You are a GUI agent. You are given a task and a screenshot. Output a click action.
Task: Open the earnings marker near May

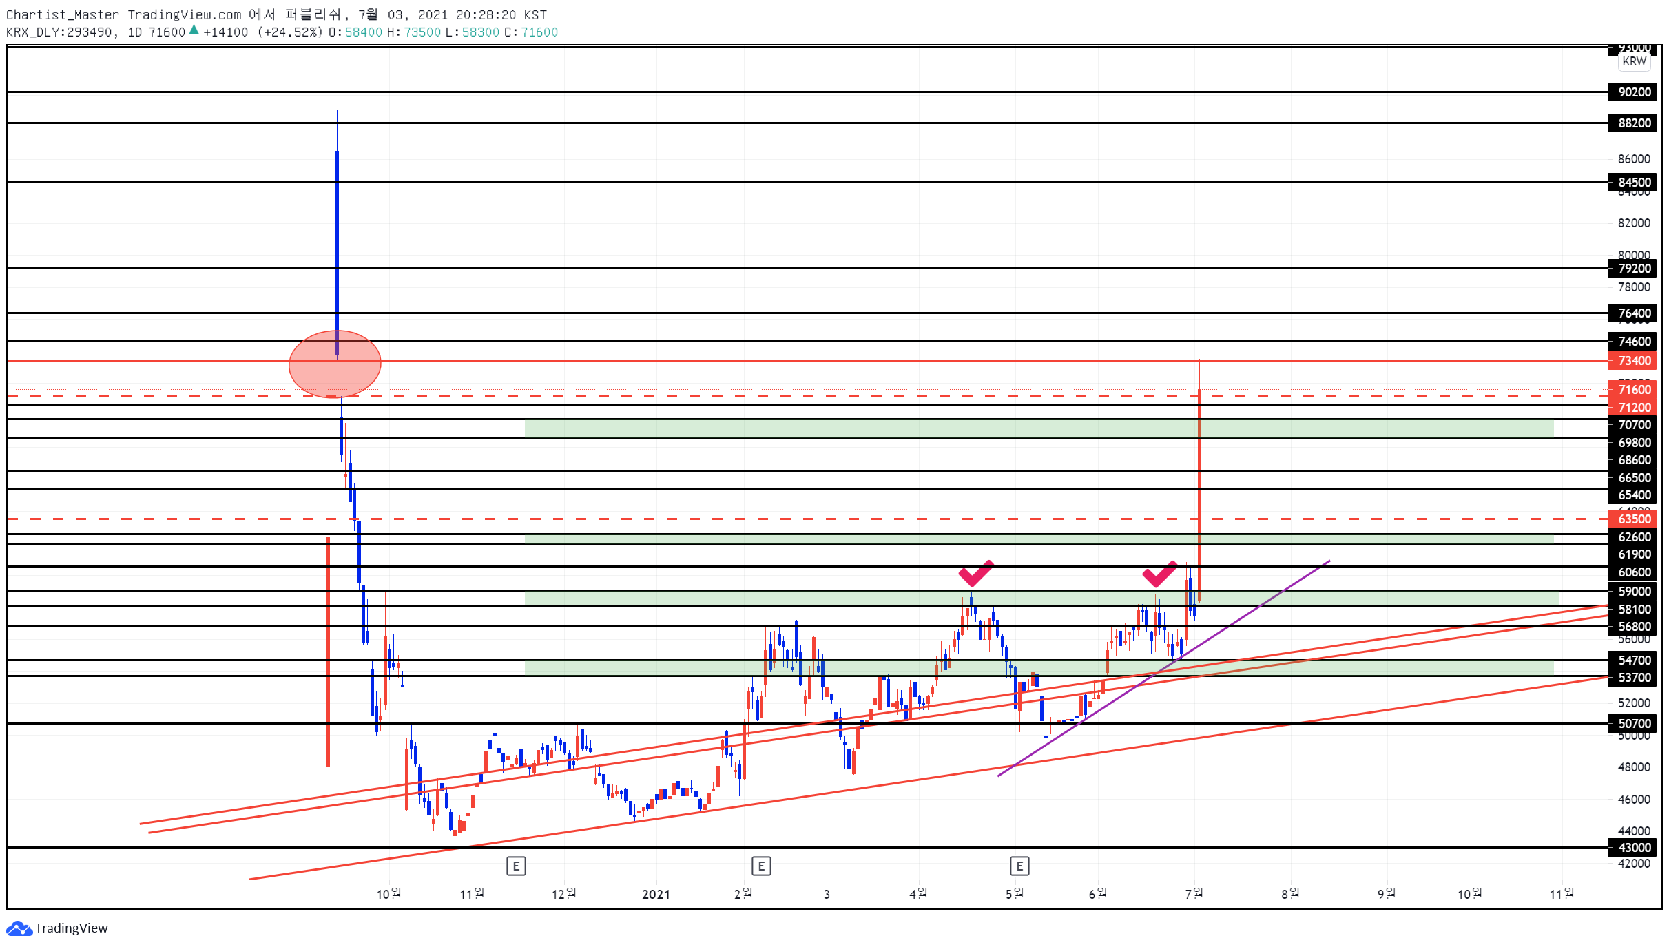pos(1020,866)
